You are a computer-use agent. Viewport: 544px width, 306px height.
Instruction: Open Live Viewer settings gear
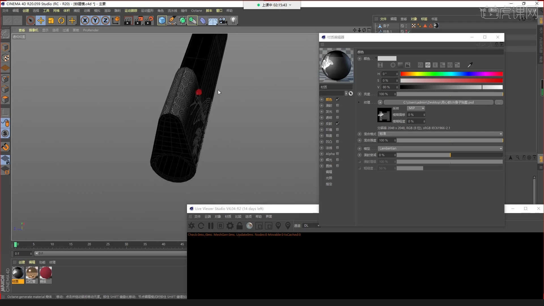tap(230, 226)
